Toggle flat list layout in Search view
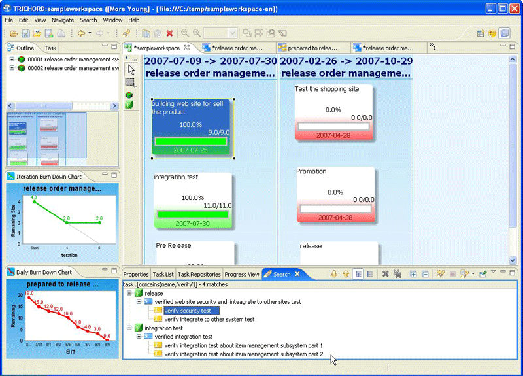The width and height of the screenshot is (523, 376). (370, 274)
